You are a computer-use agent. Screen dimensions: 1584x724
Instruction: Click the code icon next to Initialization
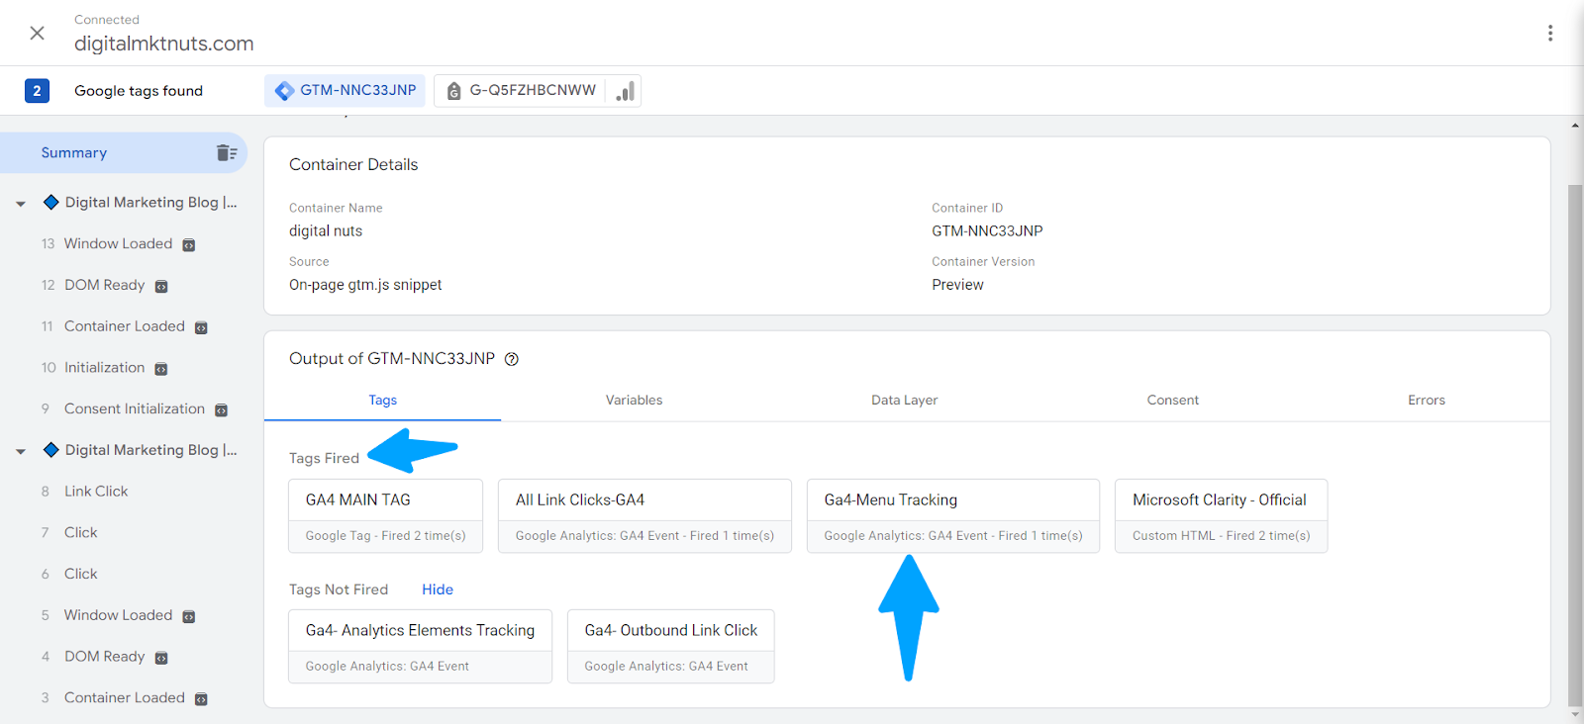tap(161, 370)
